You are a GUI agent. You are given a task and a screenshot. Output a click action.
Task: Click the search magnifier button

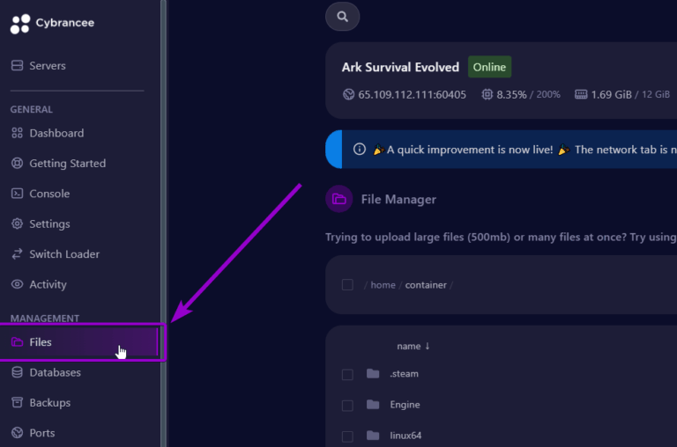point(342,16)
